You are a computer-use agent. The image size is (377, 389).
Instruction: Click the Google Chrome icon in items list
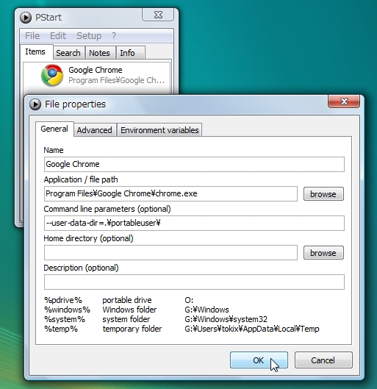52,75
